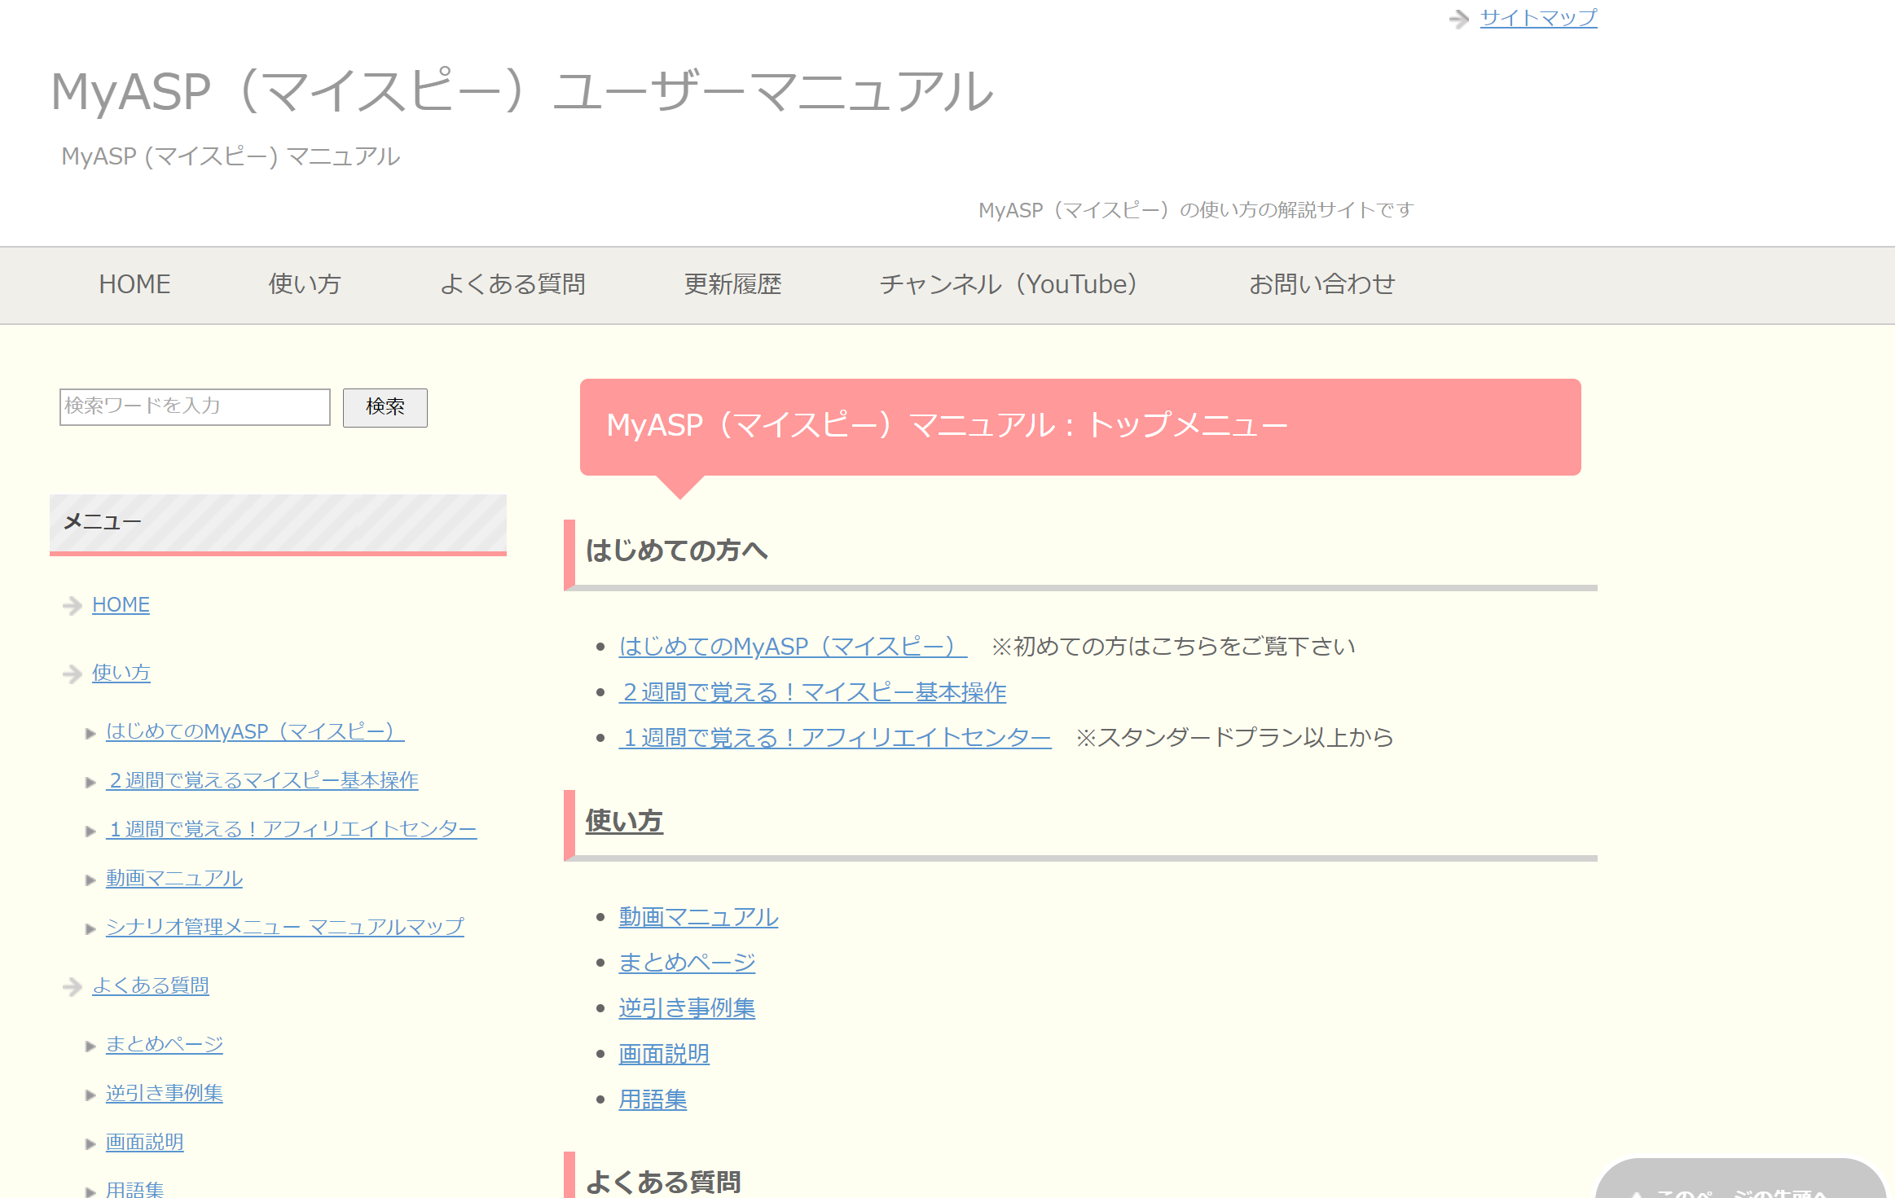Open ２週間で覚える！マイスピー基本操作 in main content

click(x=812, y=692)
